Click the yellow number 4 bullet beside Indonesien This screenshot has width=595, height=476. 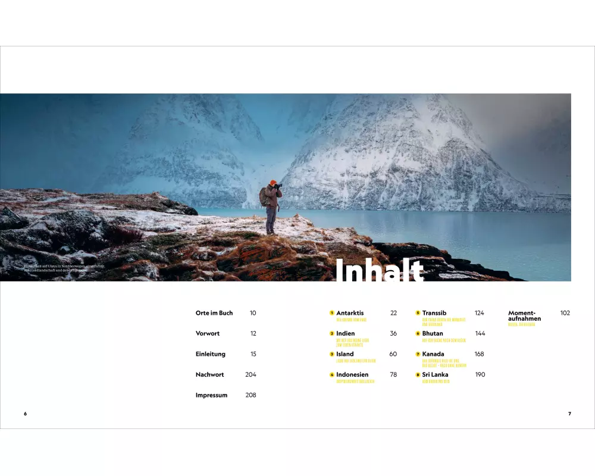[331, 375]
